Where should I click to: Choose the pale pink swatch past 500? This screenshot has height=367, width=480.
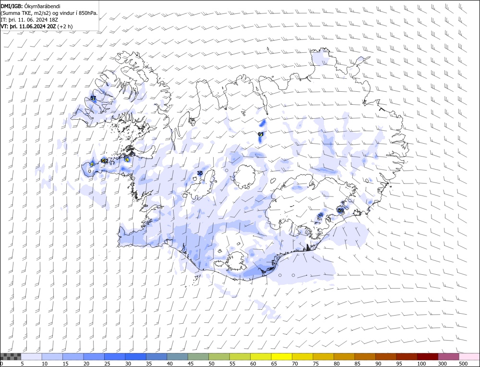pyautogui.click(x=469, y=356)
